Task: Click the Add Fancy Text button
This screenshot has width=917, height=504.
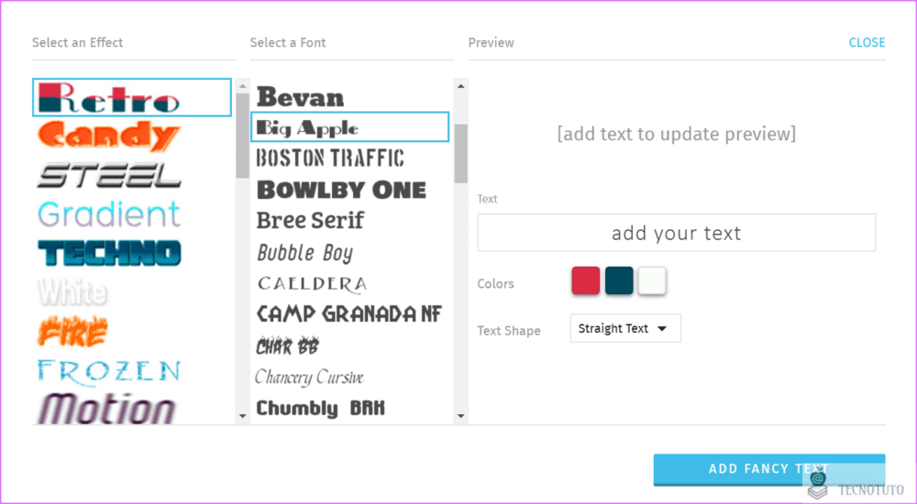Action: tap(769, 469)
